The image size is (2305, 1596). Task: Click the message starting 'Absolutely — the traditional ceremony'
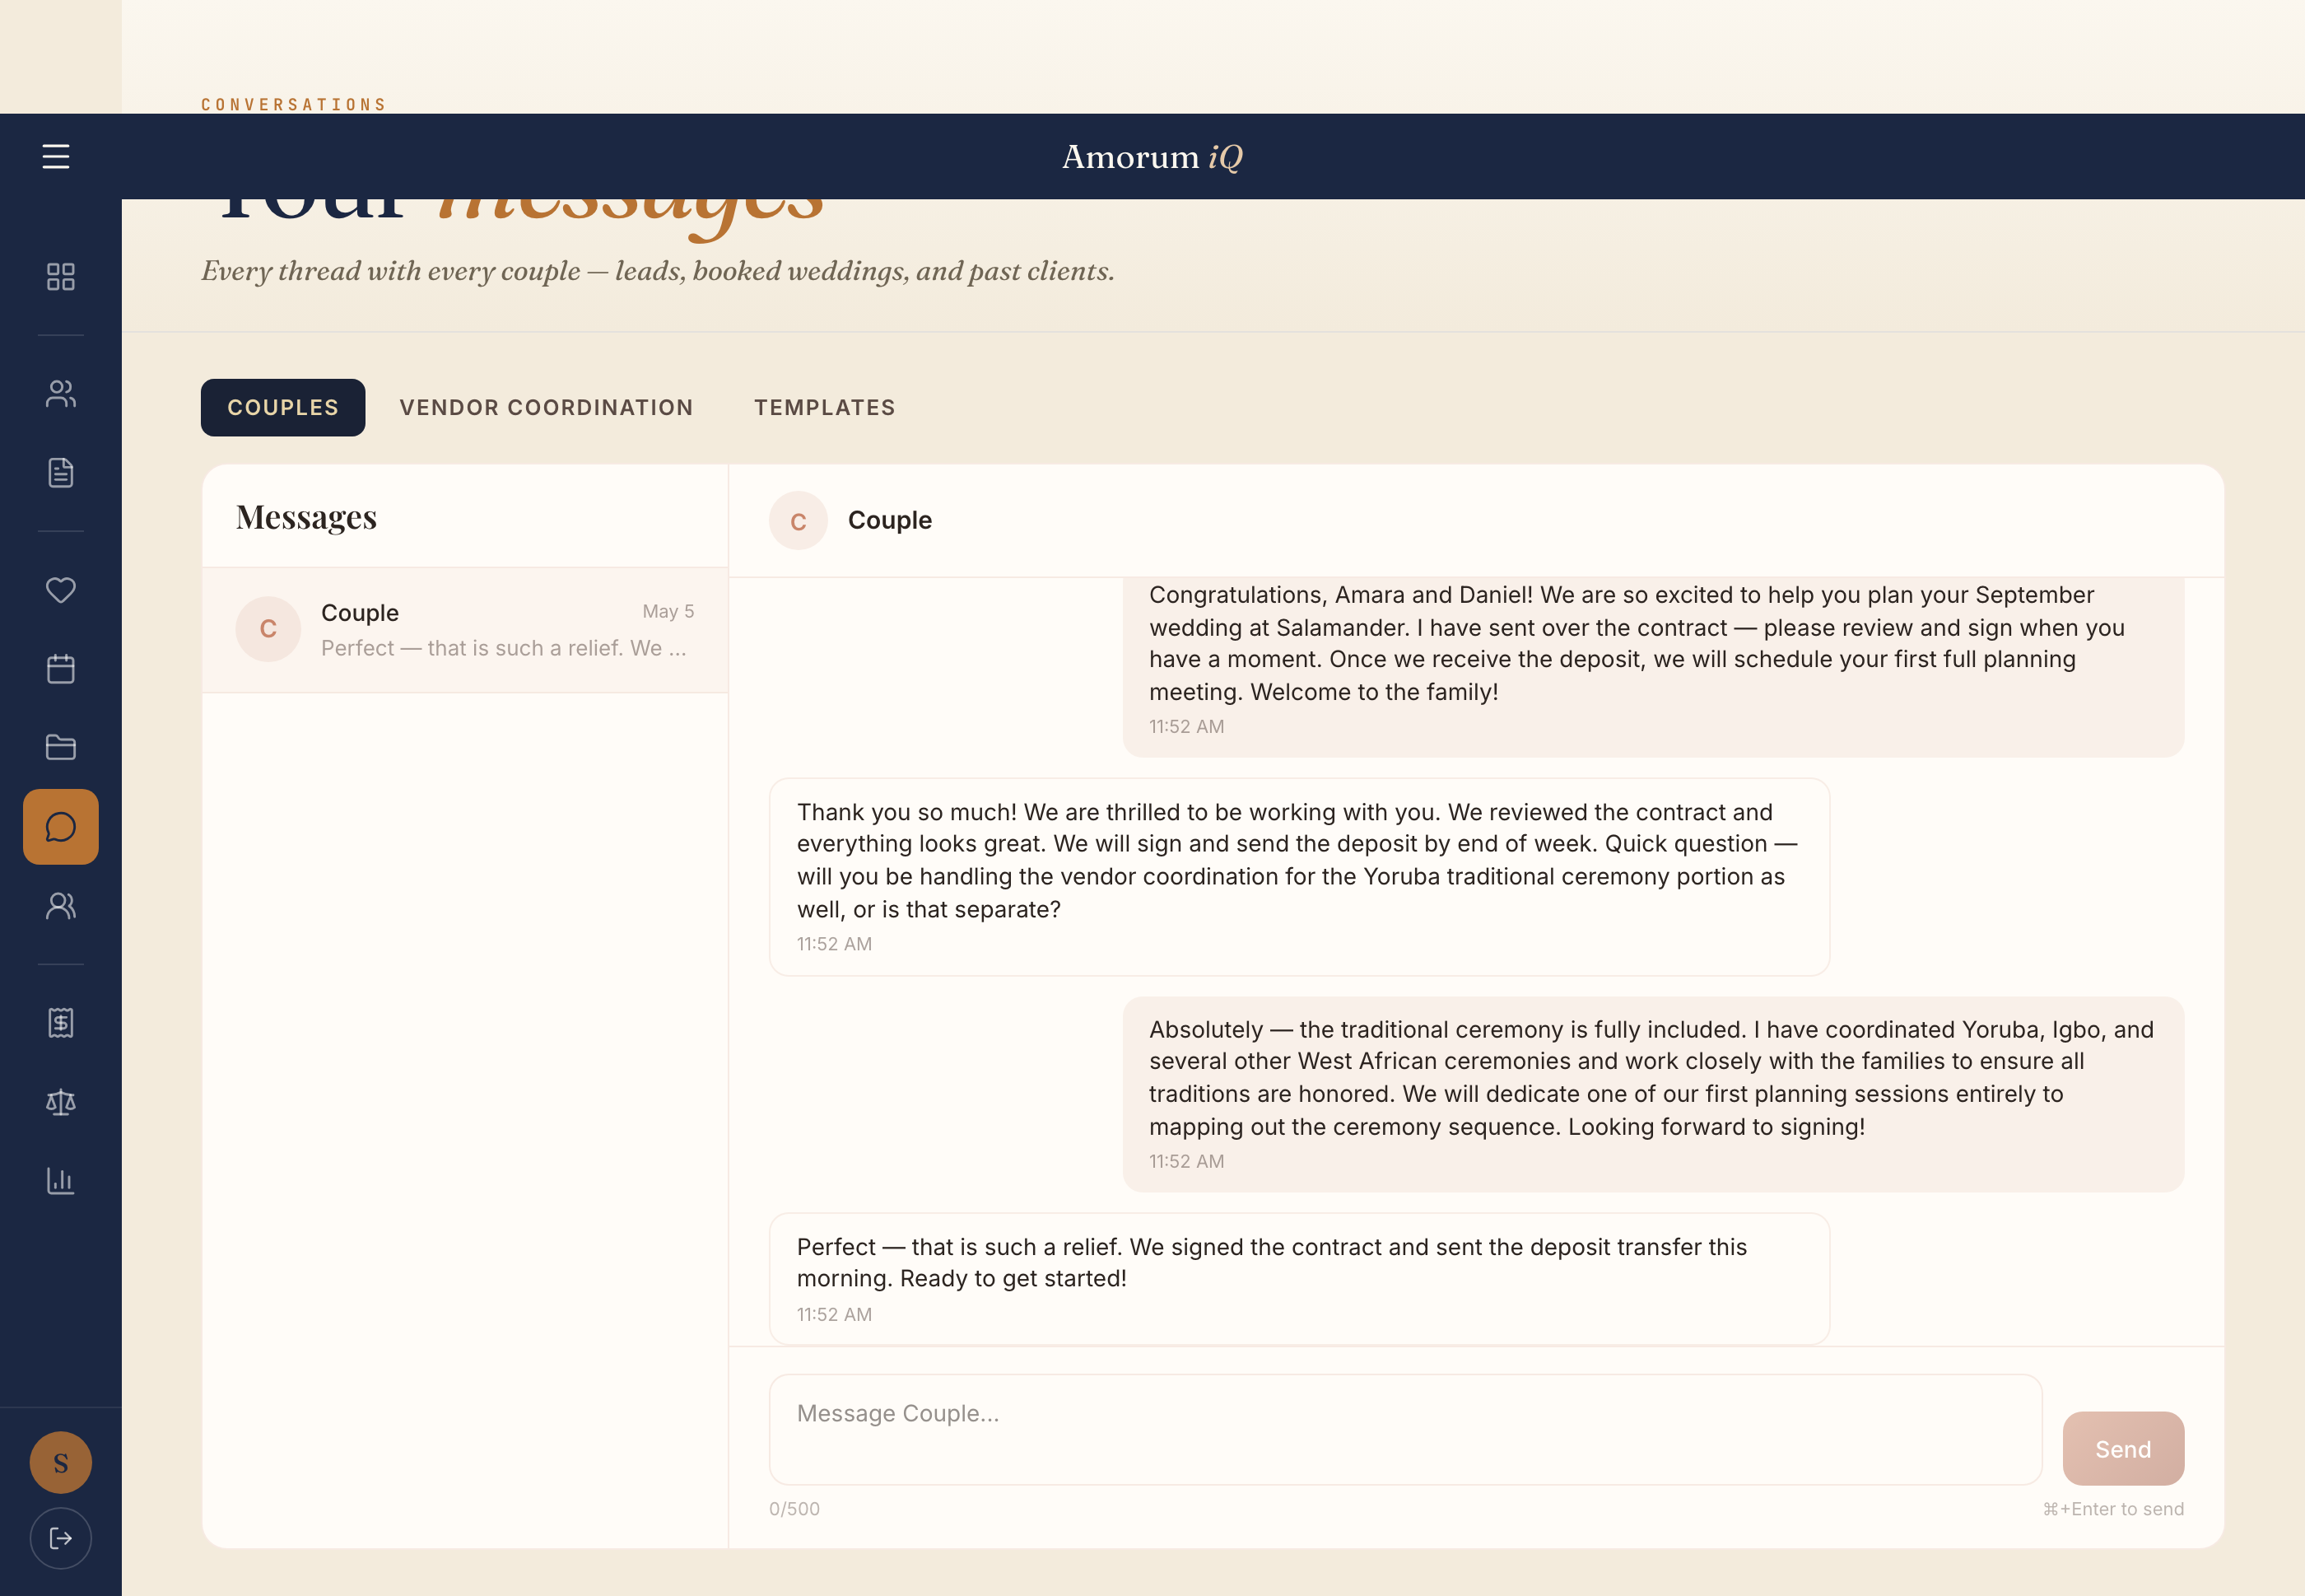(1653, 1094)
